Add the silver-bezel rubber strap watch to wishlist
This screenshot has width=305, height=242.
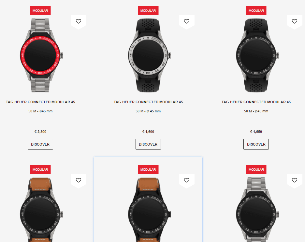186,21
